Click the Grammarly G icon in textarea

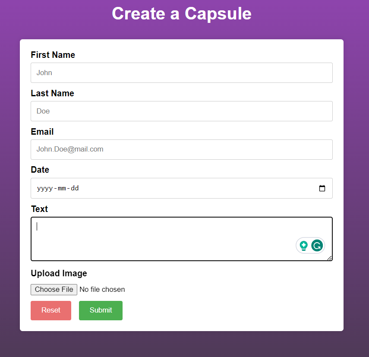point(317,246)
